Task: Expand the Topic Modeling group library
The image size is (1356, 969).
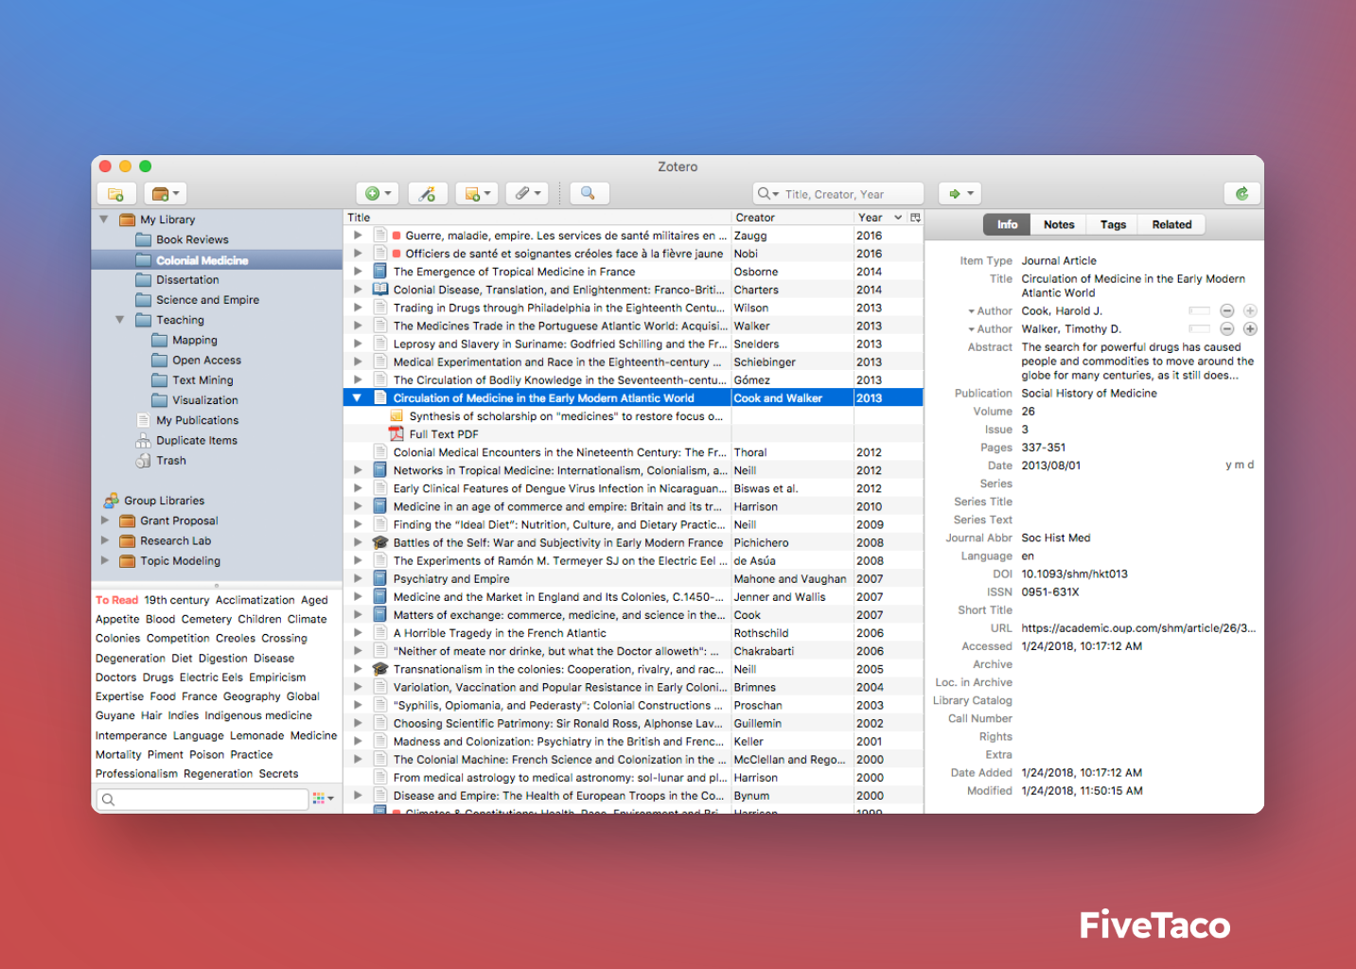Action: (105, 560)
